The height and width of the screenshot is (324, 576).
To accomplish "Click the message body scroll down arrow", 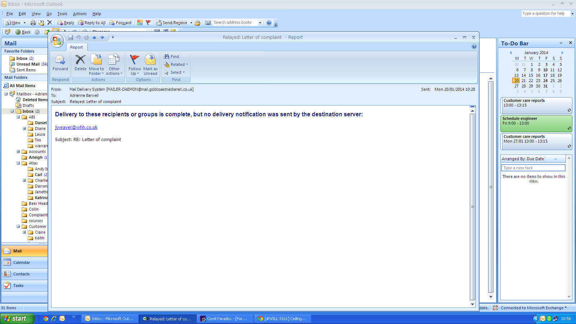I will (x=472, y=304).
